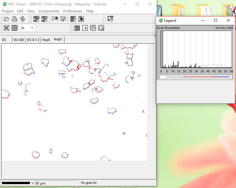Viewport: 236px width, 188px height.
Task: Select the grain selection pointer tool
Action: 101,28
